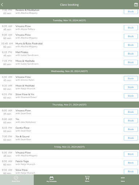Book Tuesday 6:00 AM Vinyasa Flow
Screen dimensions: 139x185
click(131, 28)
